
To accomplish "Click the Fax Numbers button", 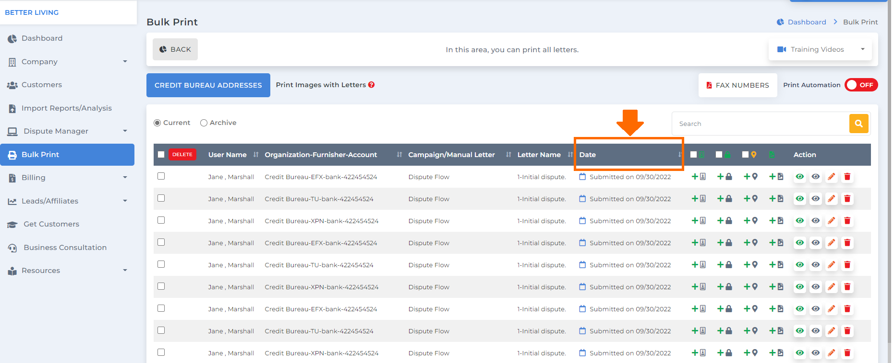I will pos(737,85).
